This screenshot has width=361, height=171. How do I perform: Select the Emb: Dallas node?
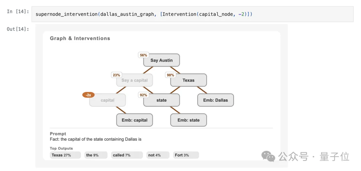coord(215,100)
